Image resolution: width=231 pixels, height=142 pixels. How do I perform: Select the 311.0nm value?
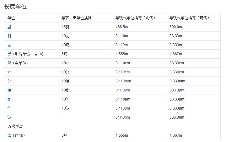tap(123, 117)
